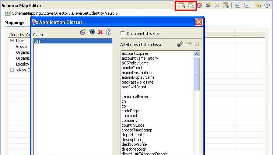Click the grayed rename attribute icon

[189, 44]
